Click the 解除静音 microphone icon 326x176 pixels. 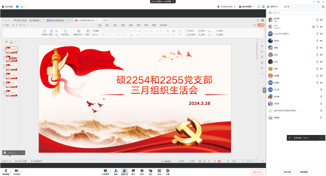click(6, 171)
